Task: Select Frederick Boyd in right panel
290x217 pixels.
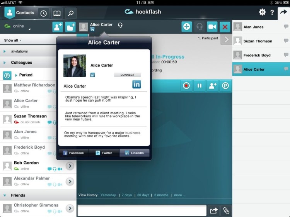Action: click(261, 55)
